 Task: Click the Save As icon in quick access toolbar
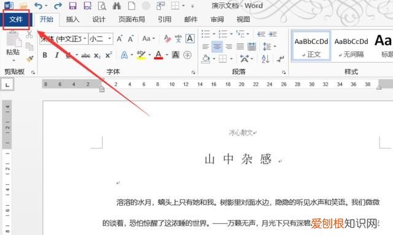87,6
